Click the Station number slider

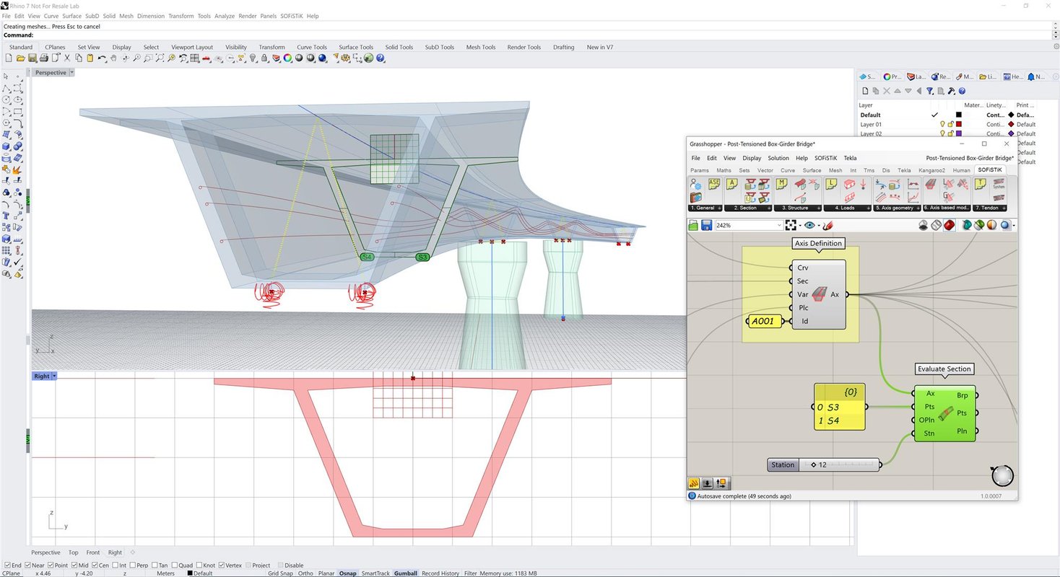pyautogui.click(x=824, y=464)
